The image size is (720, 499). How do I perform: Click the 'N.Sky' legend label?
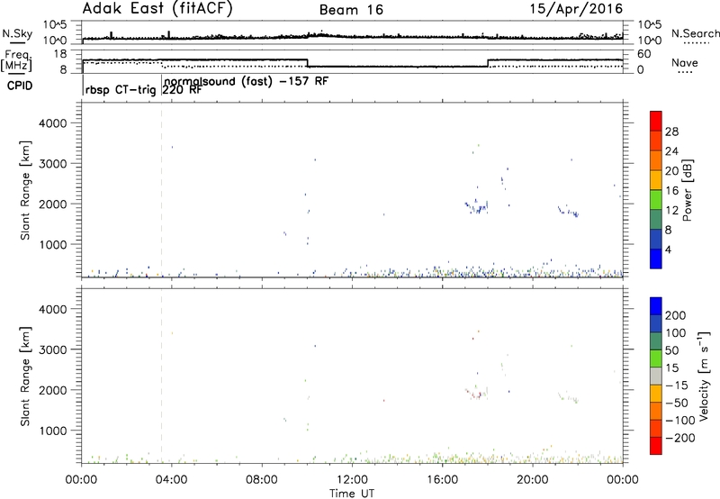(x=17, y=33)
